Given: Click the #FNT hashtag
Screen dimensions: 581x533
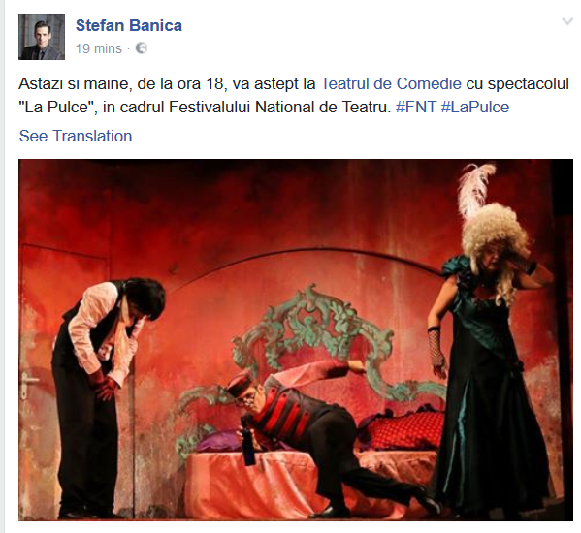Looking at the screenshot, I should pyautogui.click(x=416, y=107).
